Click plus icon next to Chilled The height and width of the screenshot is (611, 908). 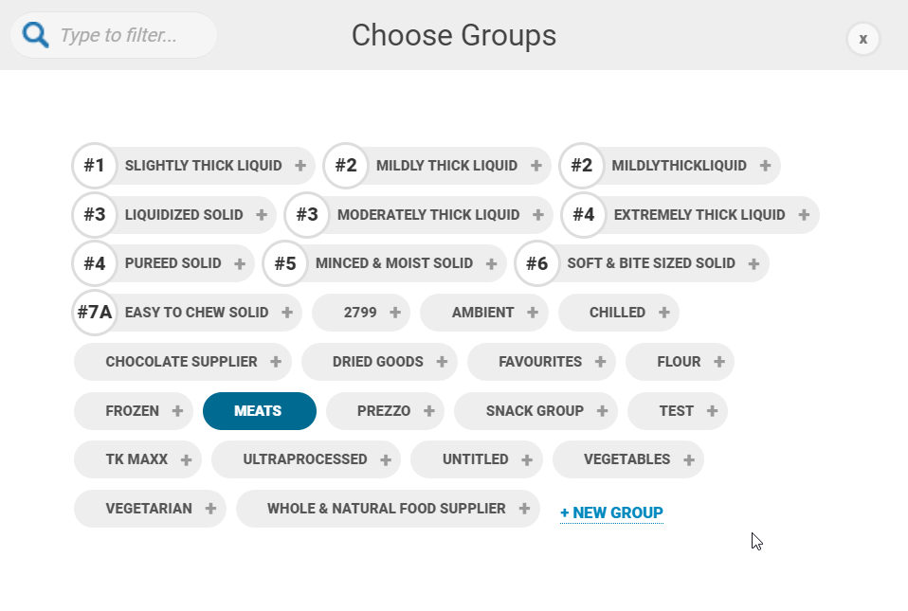click(x=664, y=313)
